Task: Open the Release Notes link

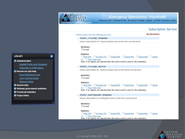Action: 26,82
